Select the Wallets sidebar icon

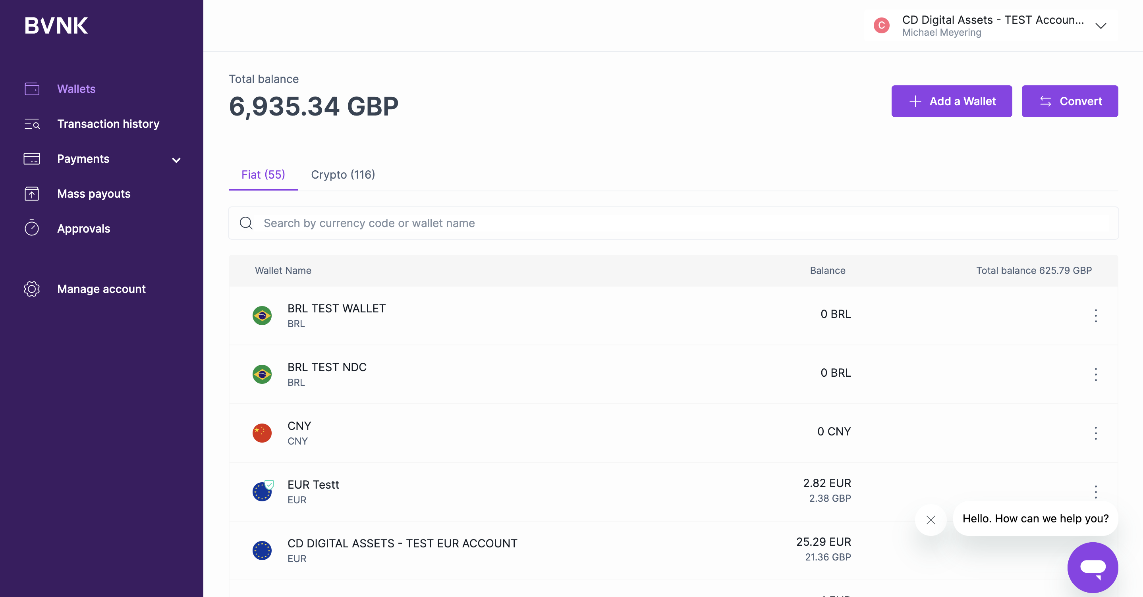[31, 89]
